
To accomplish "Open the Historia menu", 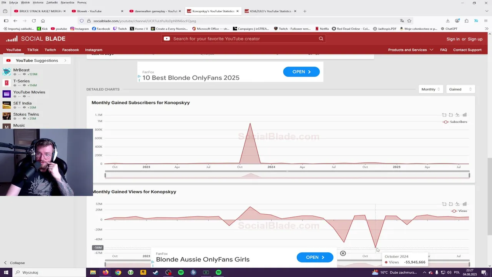I will coord(38,2).
